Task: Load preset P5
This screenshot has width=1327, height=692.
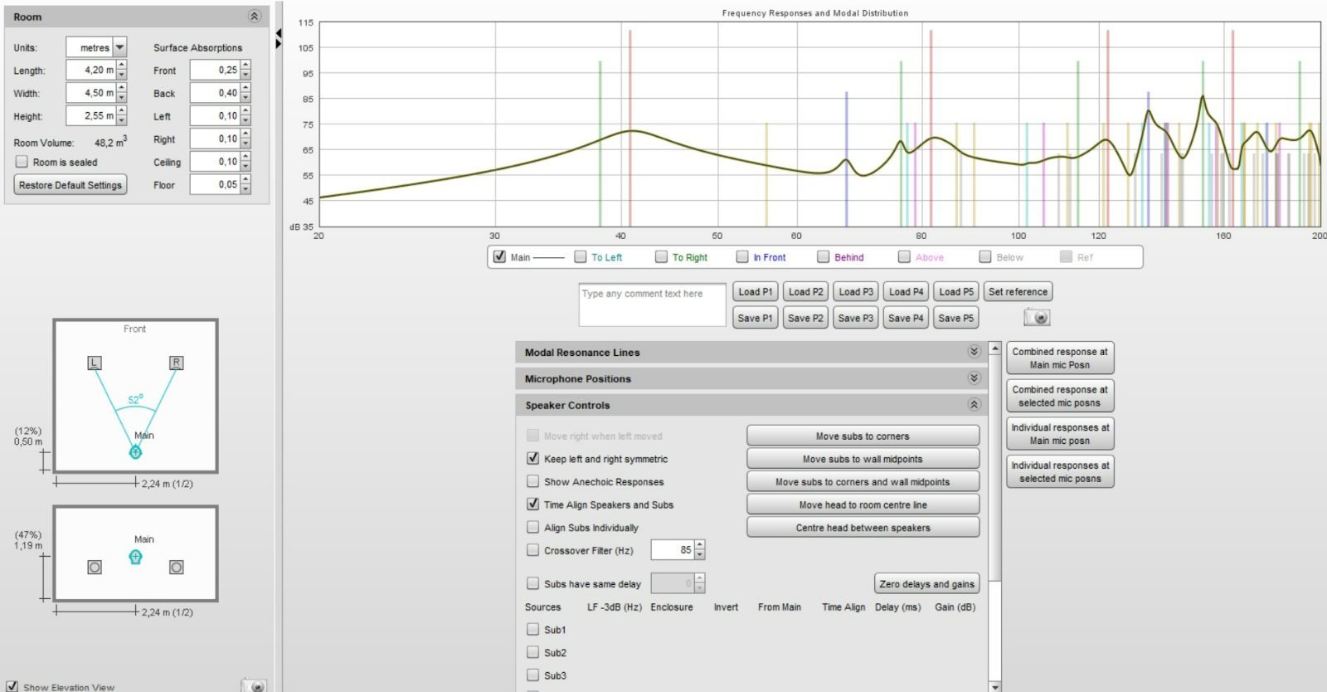Action: click(x=956, y=291)
